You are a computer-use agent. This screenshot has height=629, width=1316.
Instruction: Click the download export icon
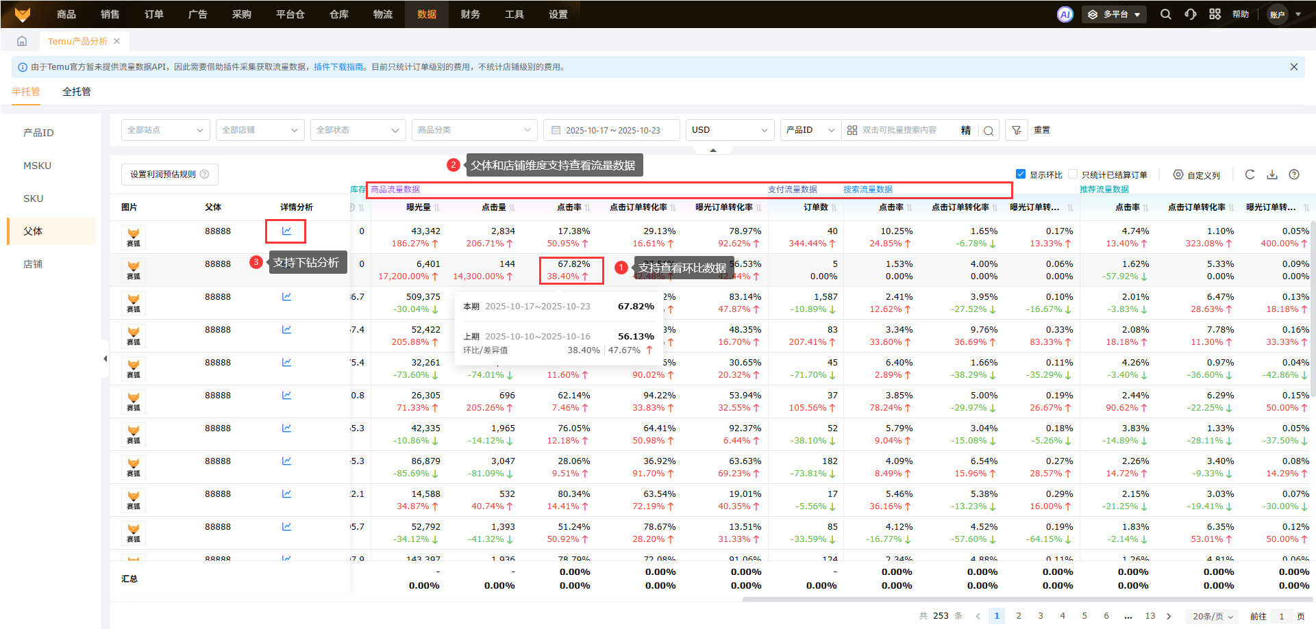coord(1271,175)
